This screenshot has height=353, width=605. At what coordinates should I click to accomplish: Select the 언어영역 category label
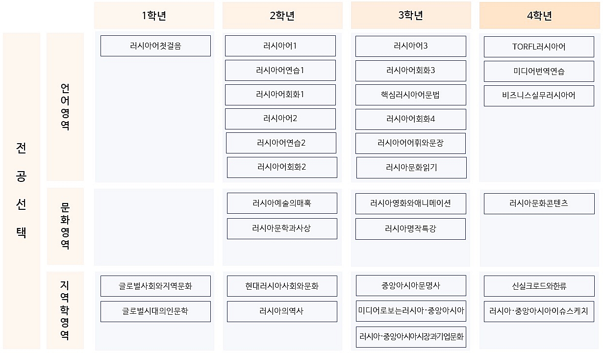(x=65, y=107)
